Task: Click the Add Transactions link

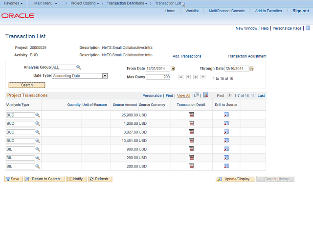Action: 187,56
